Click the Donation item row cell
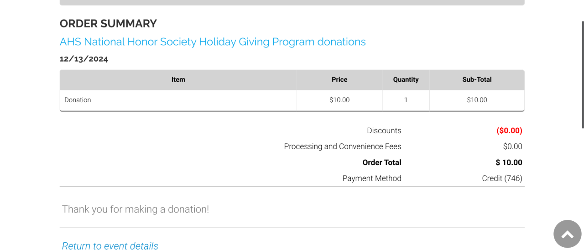Image resolution: width=584 pixels, height=250 pixels. click(78, 100)
